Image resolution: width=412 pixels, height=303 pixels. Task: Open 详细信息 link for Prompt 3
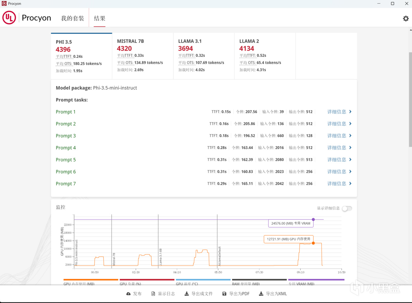(337, 136)
